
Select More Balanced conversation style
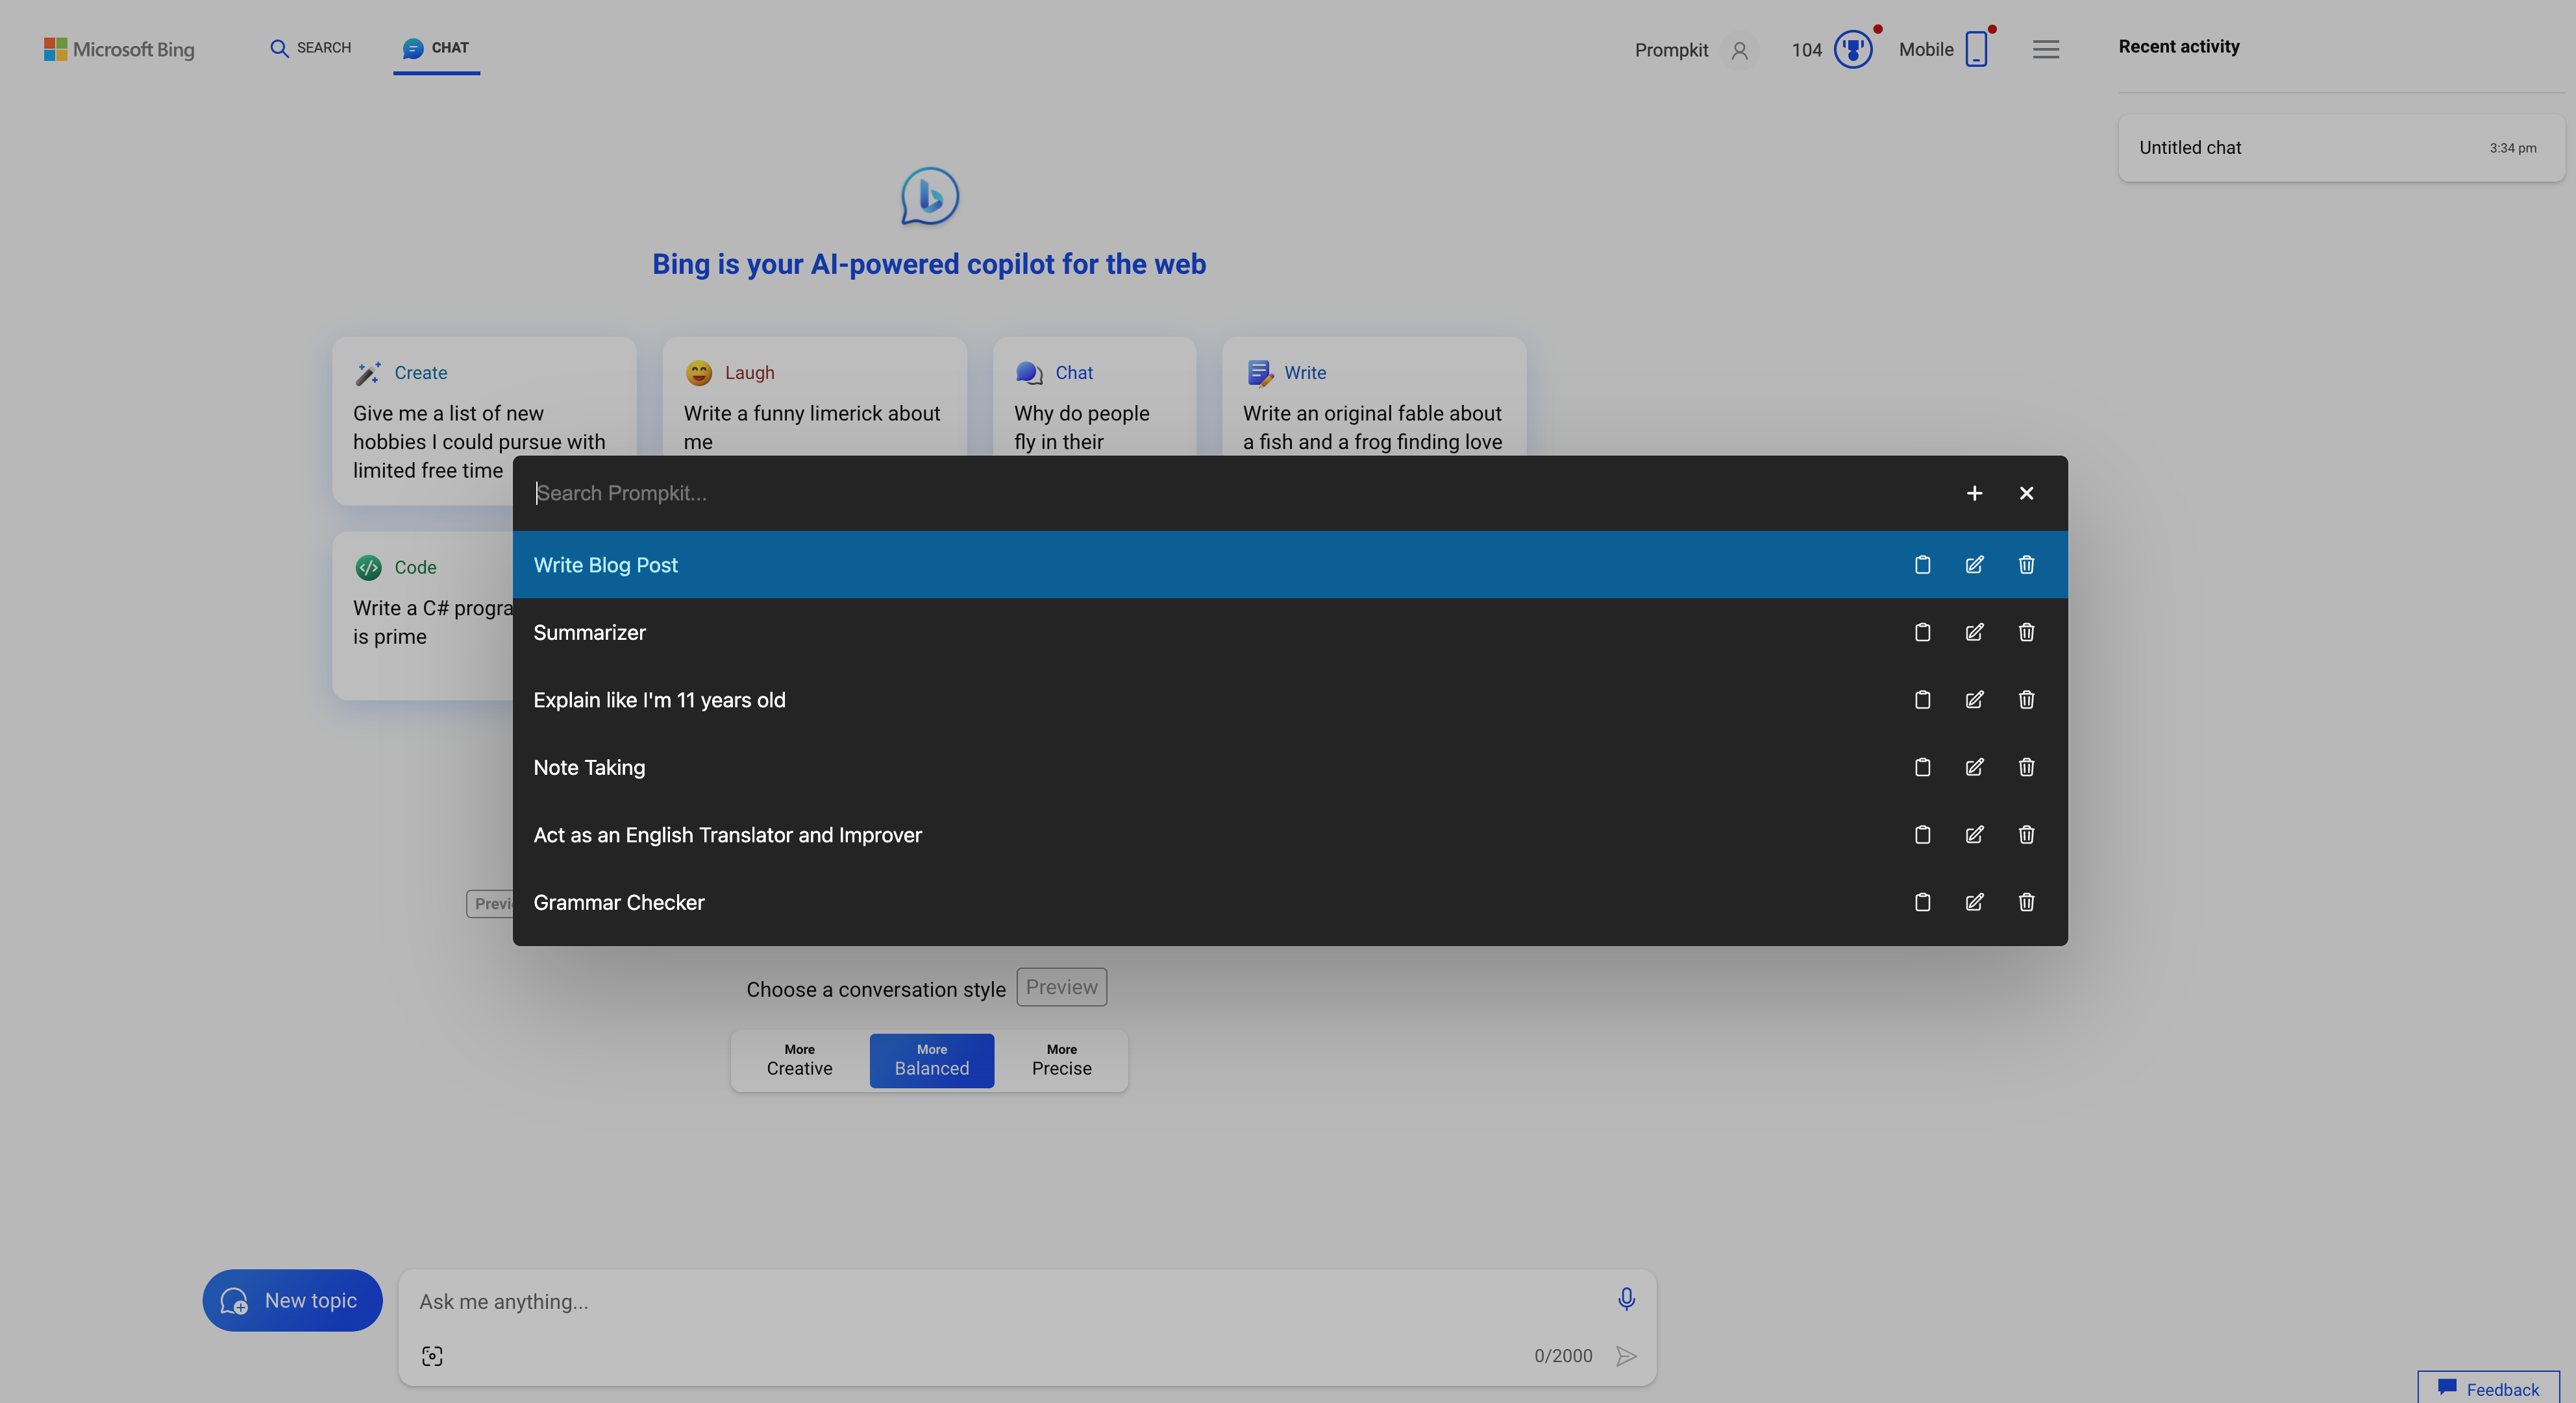click(931, 1060)
